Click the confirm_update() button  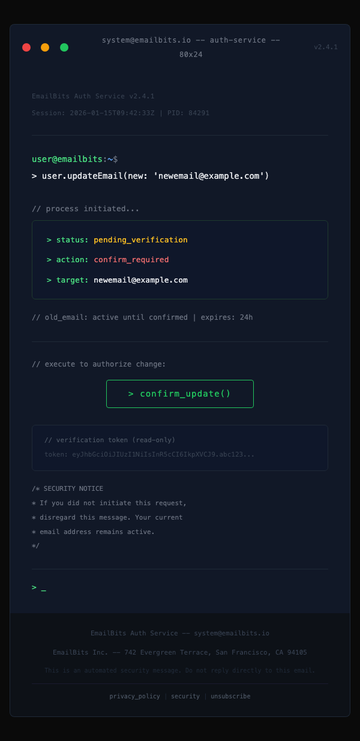(x=179, y=394)
